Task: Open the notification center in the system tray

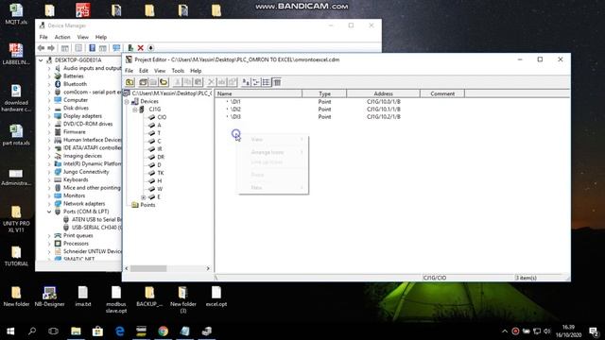Action: pos(594,331)
